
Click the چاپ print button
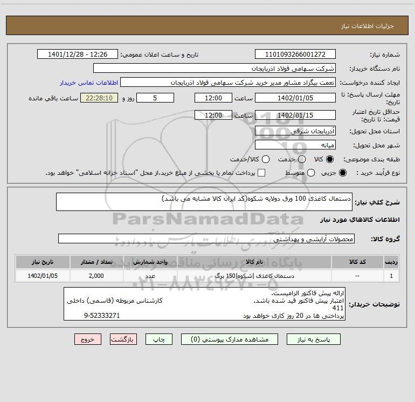click(x=159, y=339)
